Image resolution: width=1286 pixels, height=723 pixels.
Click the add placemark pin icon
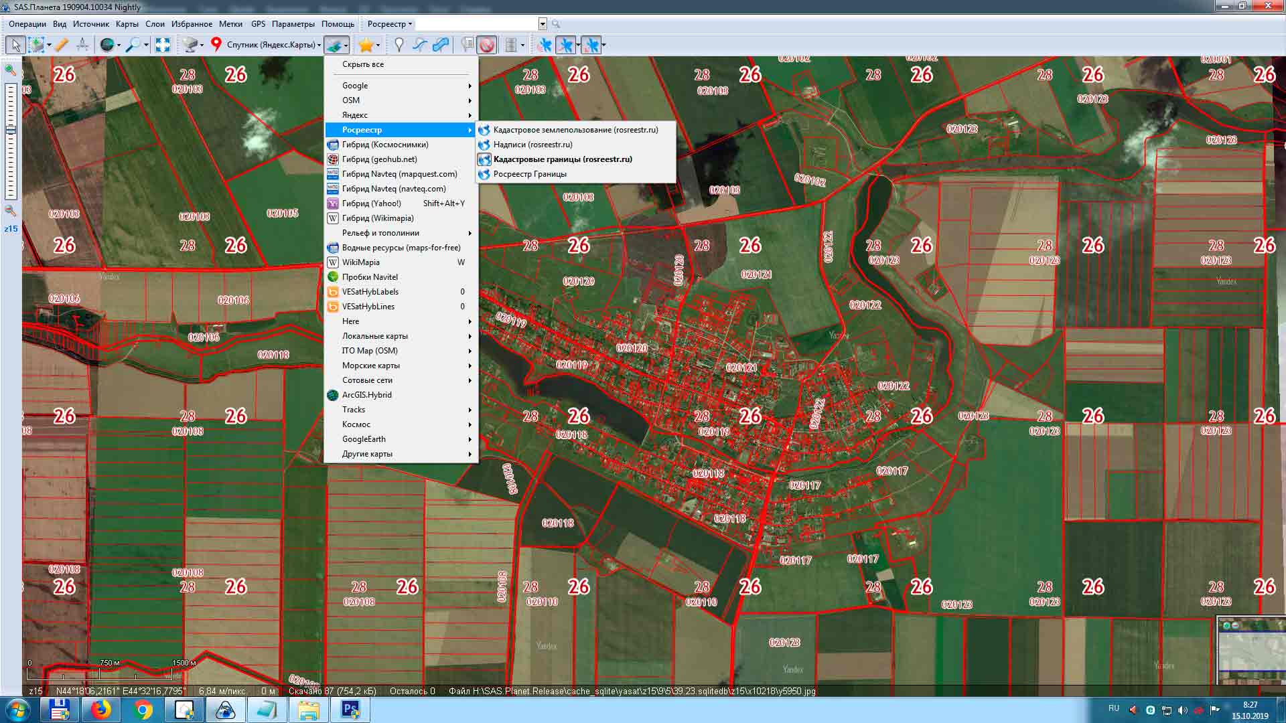(x=399, y=45)
